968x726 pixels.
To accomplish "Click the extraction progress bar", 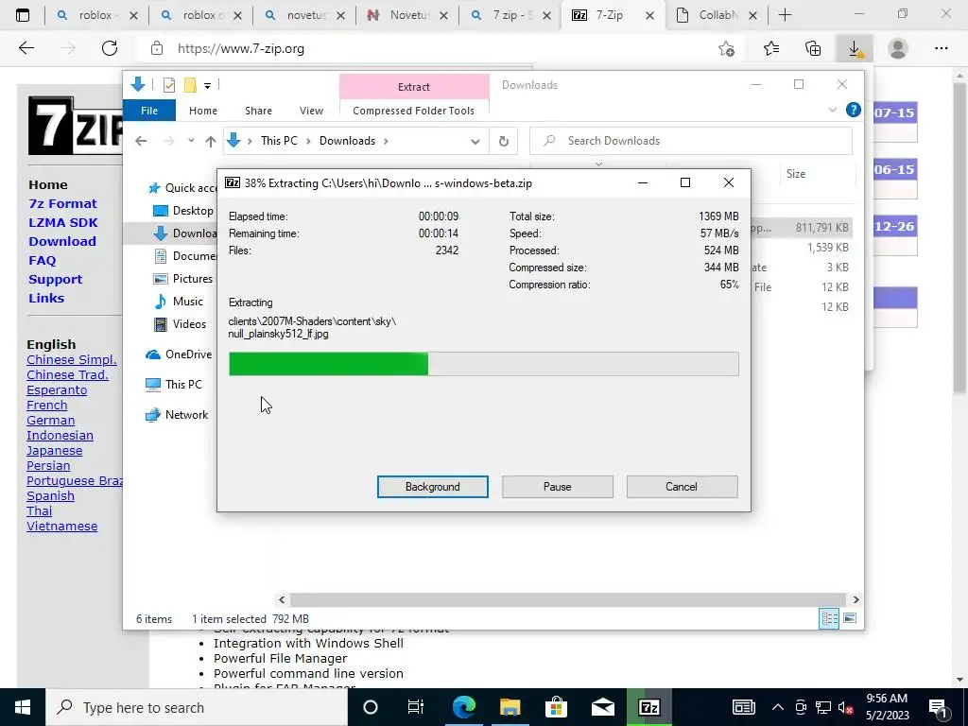I will coord(483,364).
